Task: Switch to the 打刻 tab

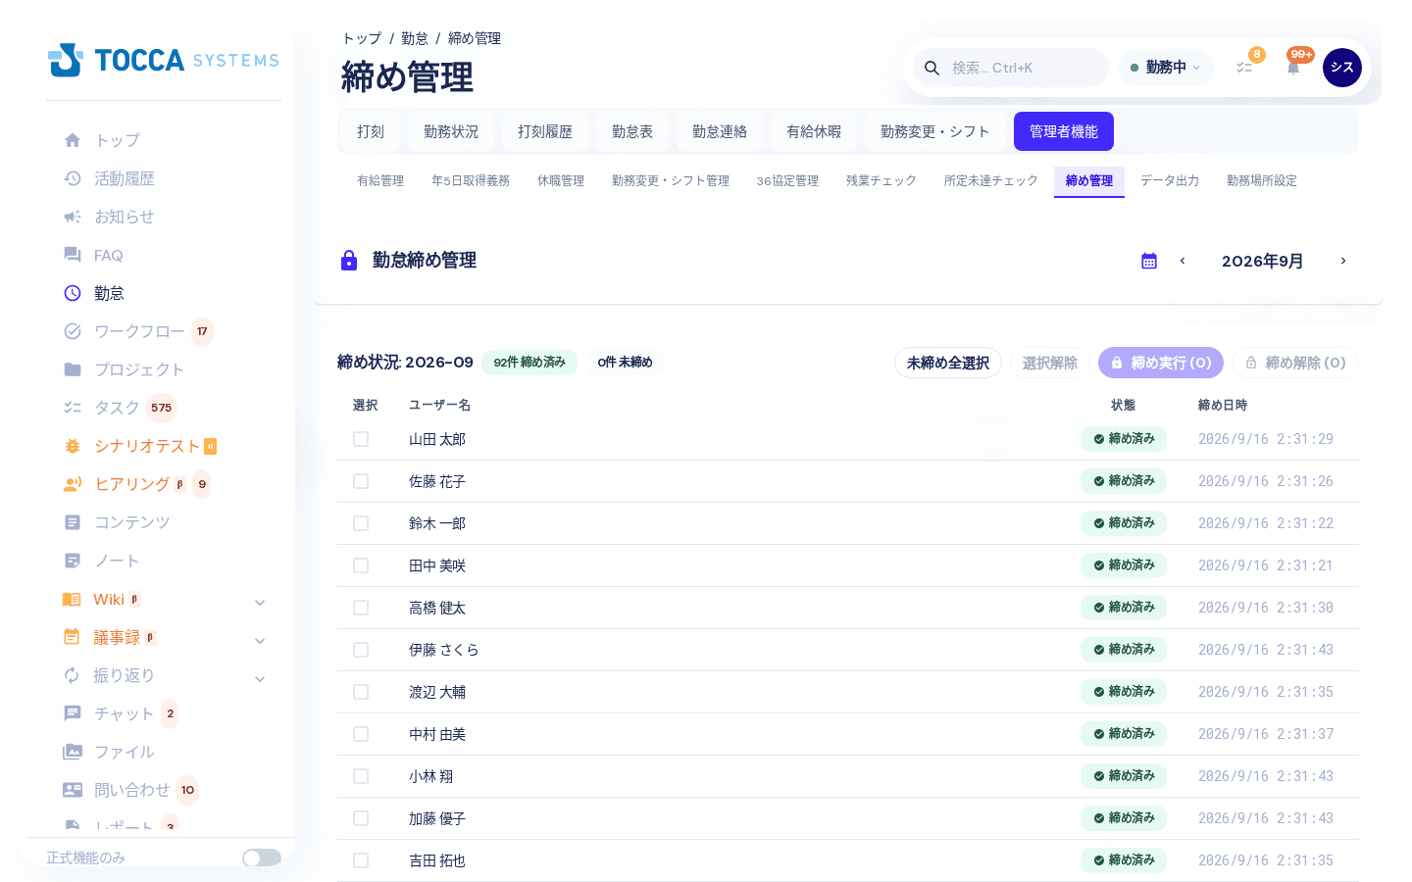Action: pyautogui.click(x=371, y=131)
